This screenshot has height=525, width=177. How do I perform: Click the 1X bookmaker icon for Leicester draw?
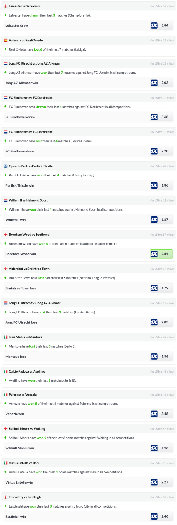point(154,25)
